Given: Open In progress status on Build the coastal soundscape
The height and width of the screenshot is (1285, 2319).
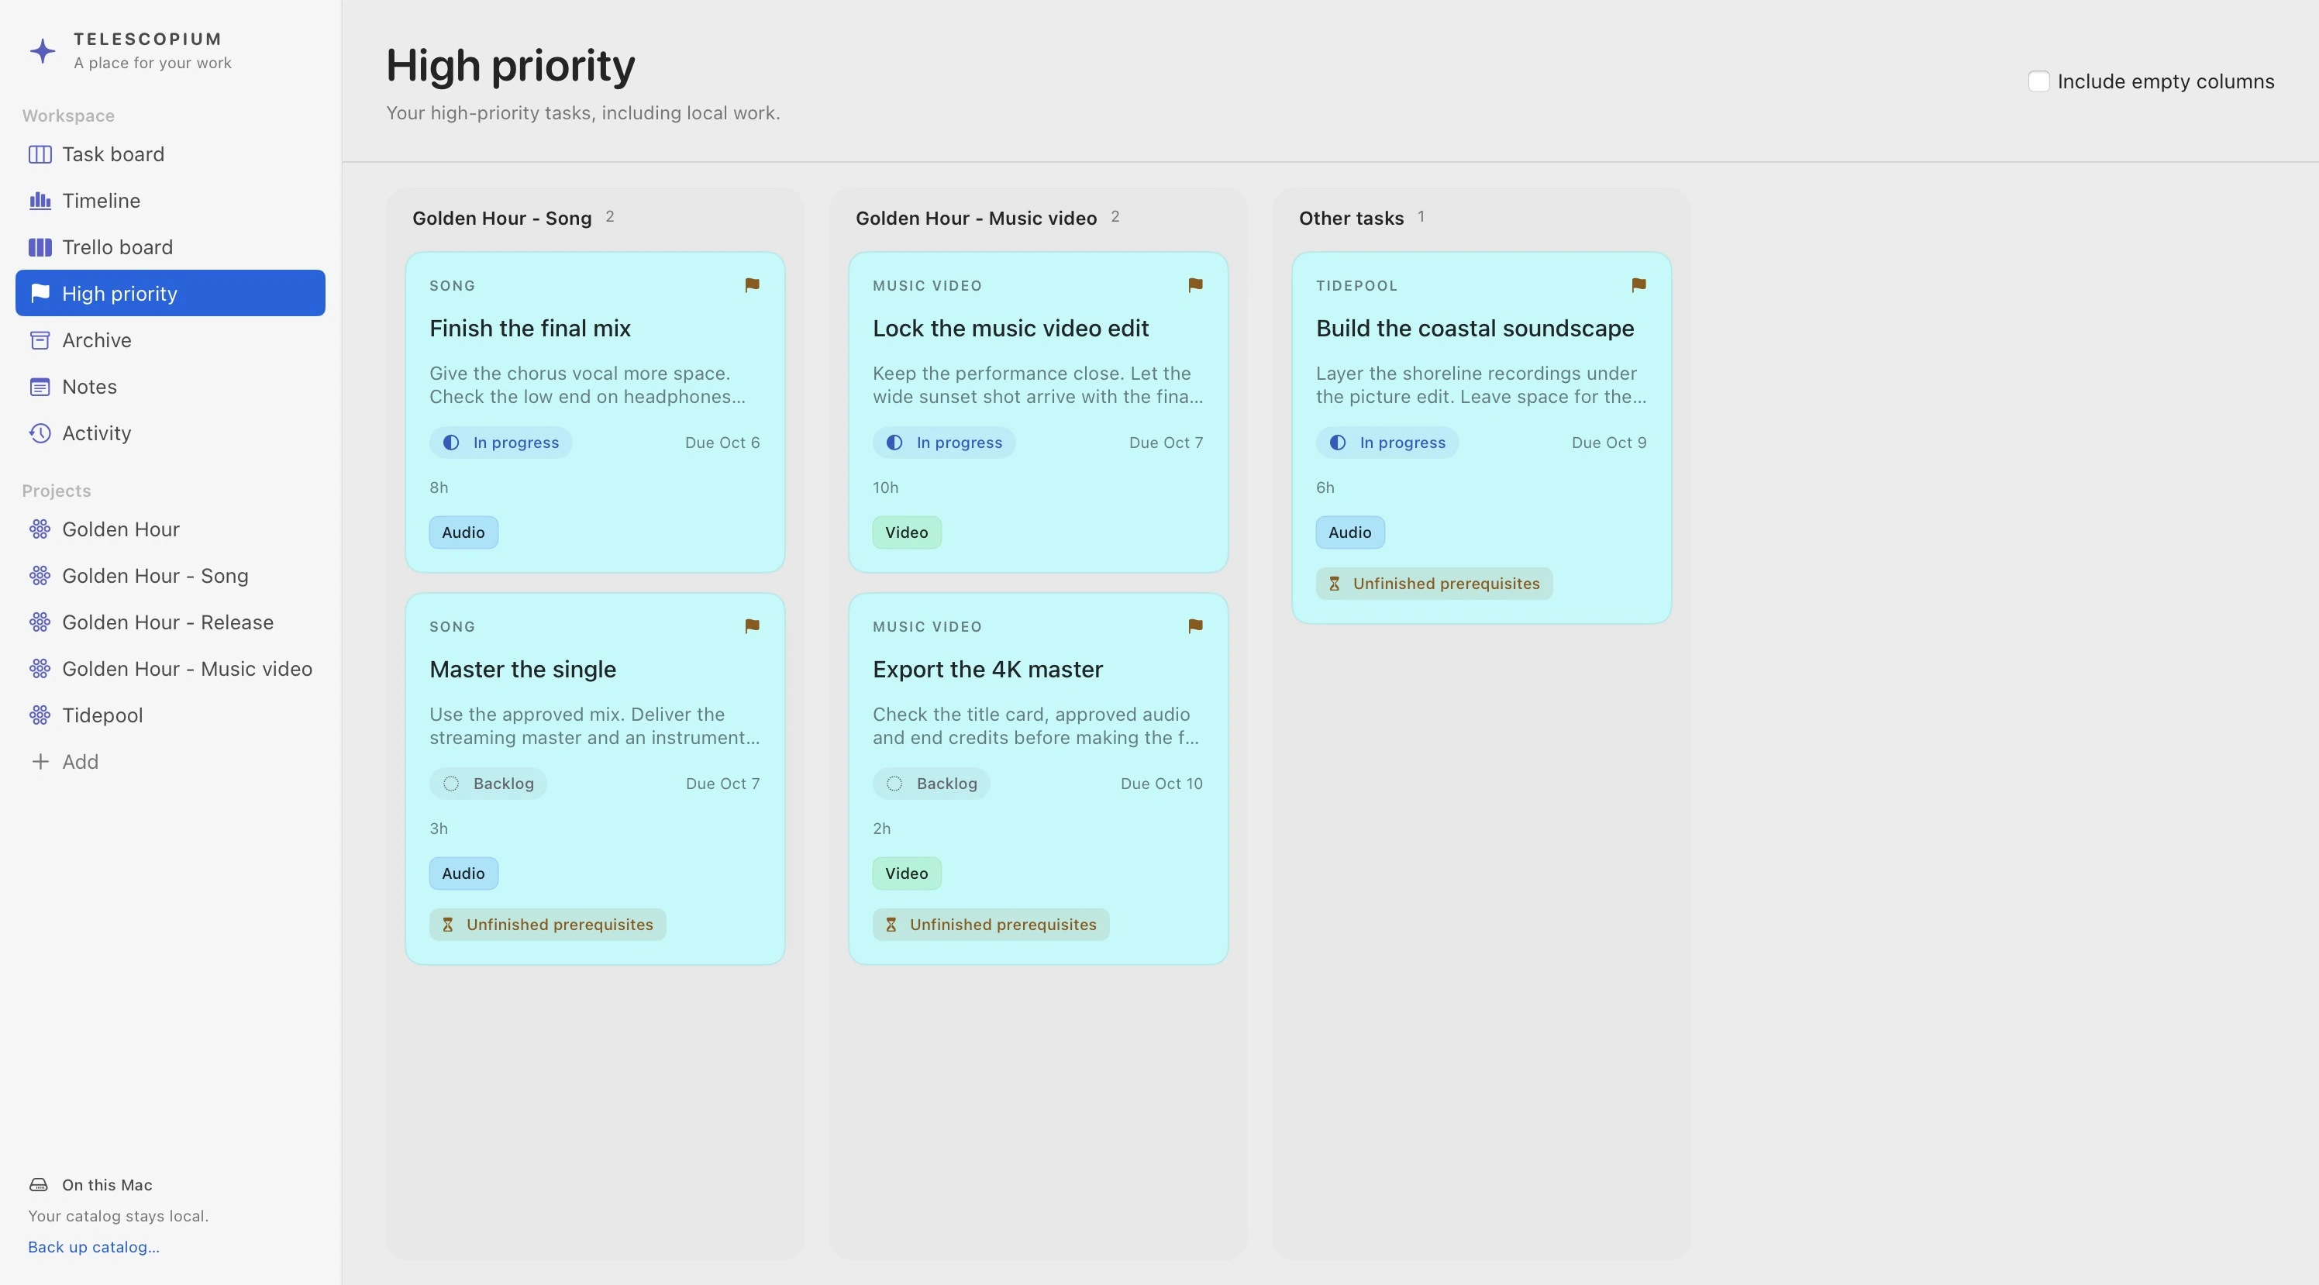Looking at the screenshot, I should pos(1387,443).
